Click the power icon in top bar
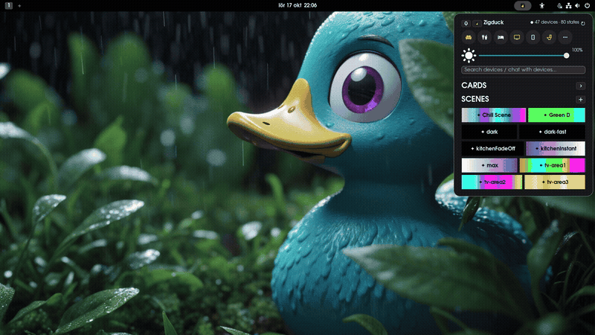Image resolution: width=595 pixels, height=335 pixels. coord(587,6)
